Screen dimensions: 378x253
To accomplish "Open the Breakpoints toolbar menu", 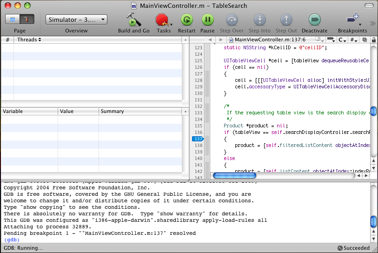I will (352, 20).
